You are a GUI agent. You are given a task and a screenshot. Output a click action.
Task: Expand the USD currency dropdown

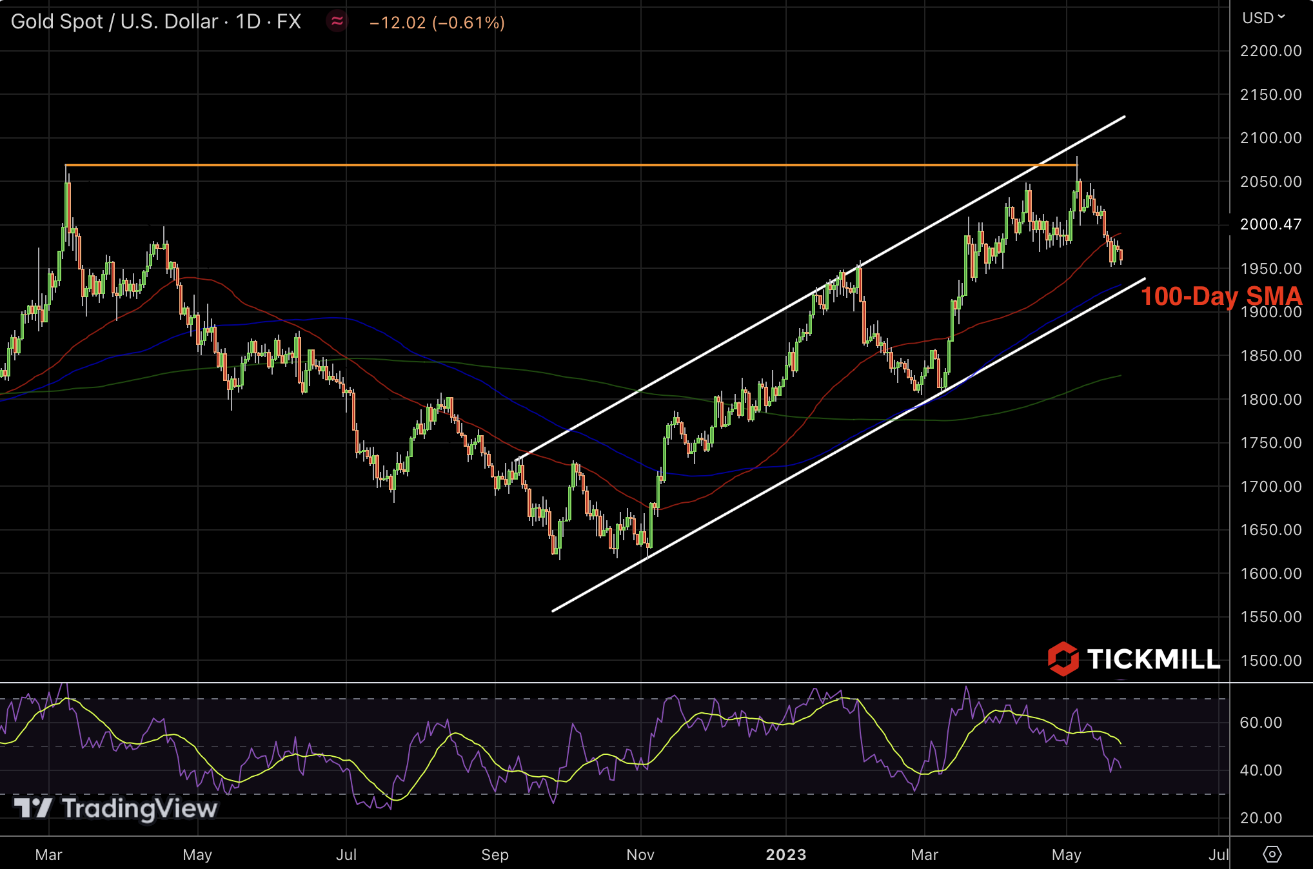point(1263,17)
